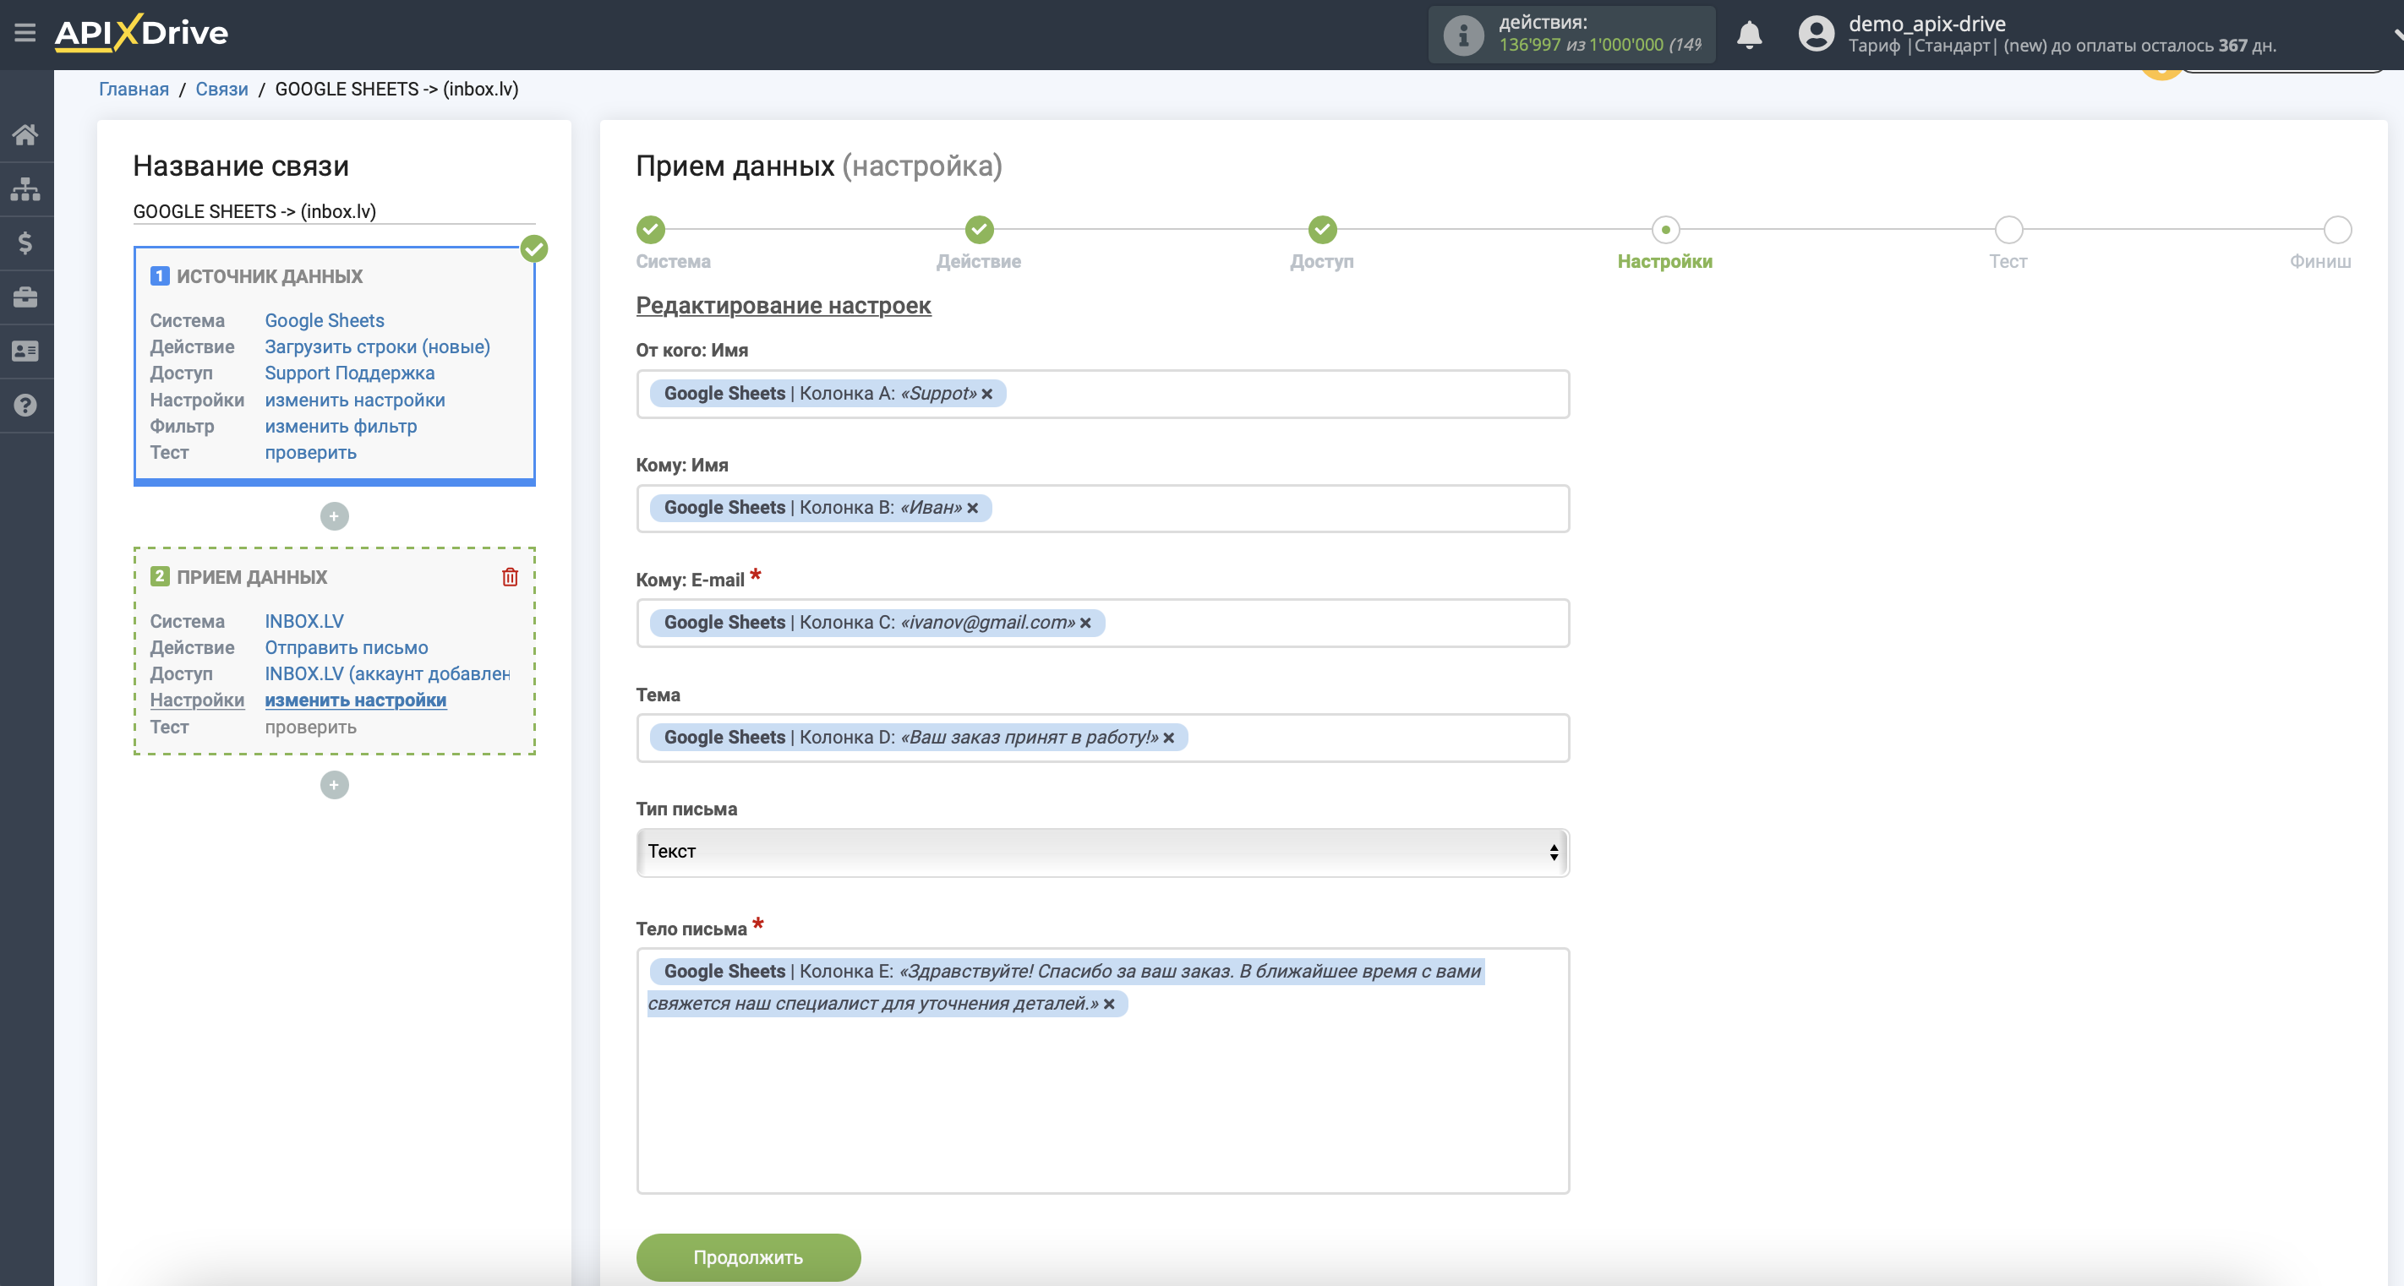Open the Связи breadcrumb link
The image size is (2404, 1286).
pyautogui.click(x=221, y=89)
